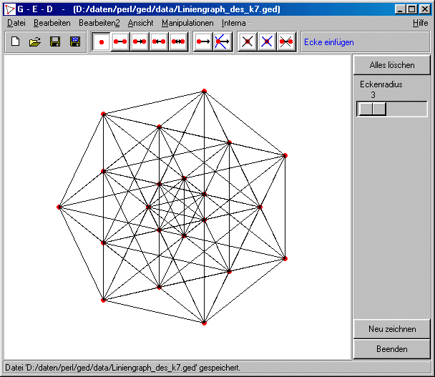Select the move vertex with blue edges tool
This screenshot has width=435, height=377.
click(x=223, y=42)
